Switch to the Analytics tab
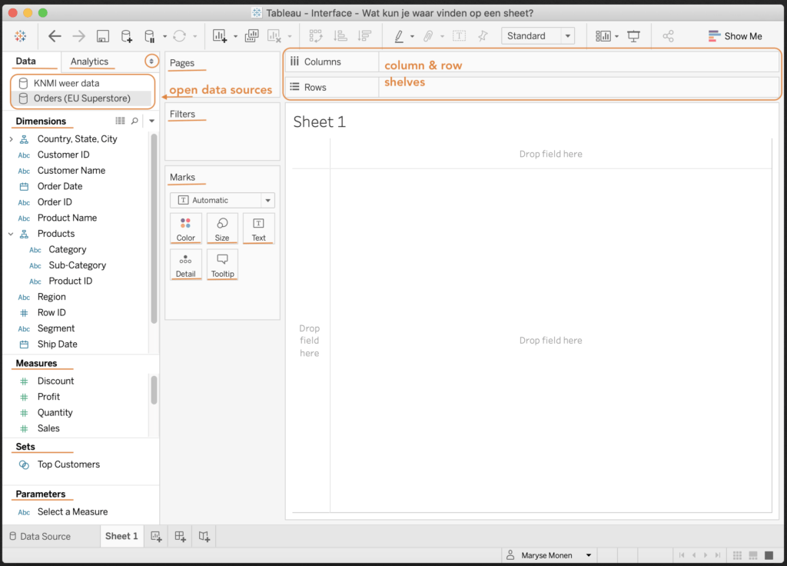The image size is (787, 566). pos(89,62)
